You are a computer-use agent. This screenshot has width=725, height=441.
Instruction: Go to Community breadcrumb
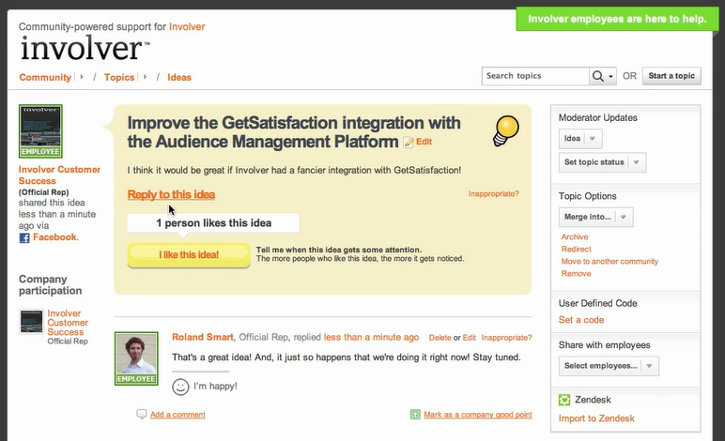pos(45,77)
